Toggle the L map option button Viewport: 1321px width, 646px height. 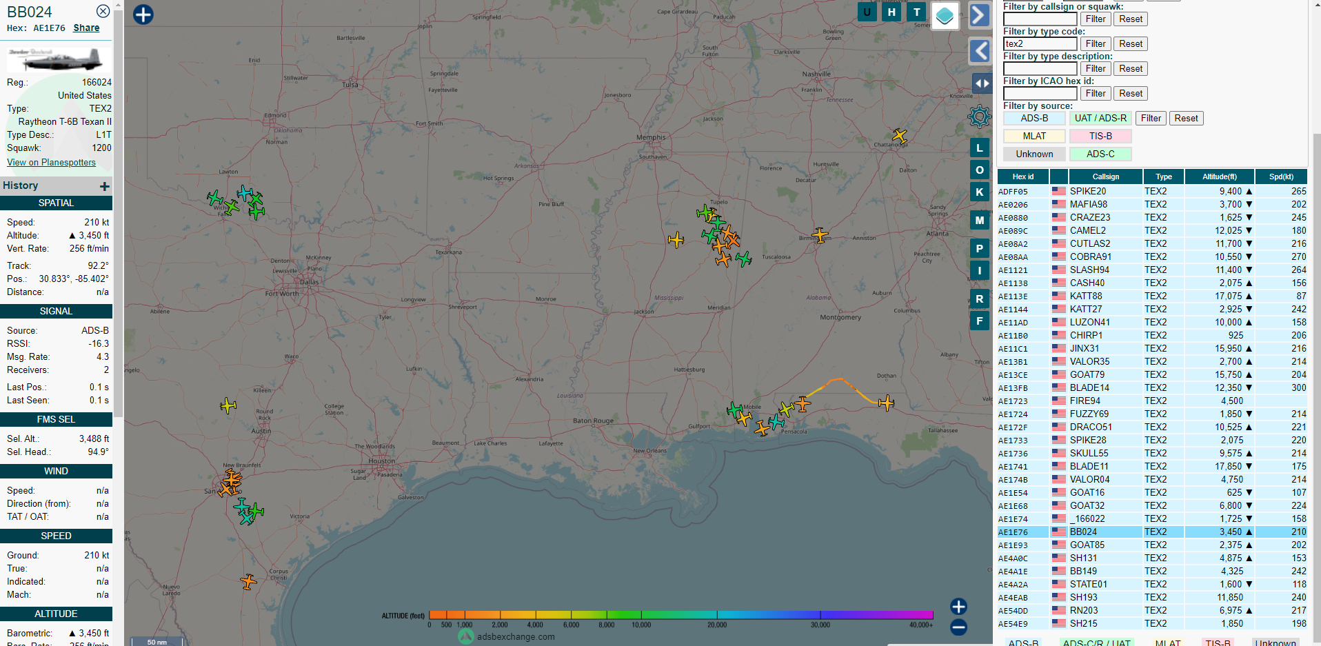click(980, 148)
